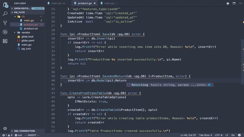244x137 pixels.
Task: Click the -- INSERT -- vim mode indicator
Action: [x=32, y=135]
